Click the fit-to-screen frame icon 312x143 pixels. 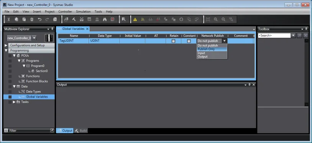click(208, 19)
